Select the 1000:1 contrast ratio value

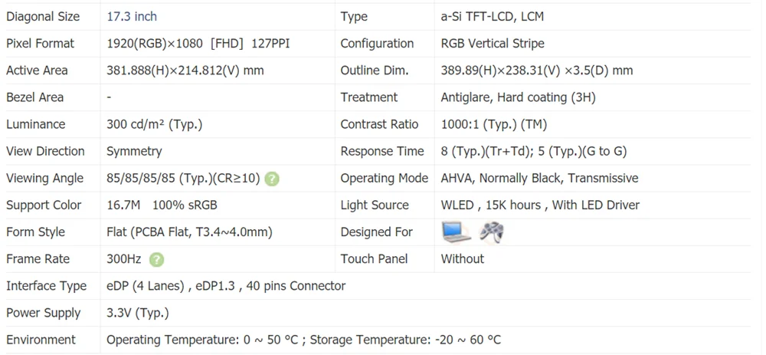(493, 124)
